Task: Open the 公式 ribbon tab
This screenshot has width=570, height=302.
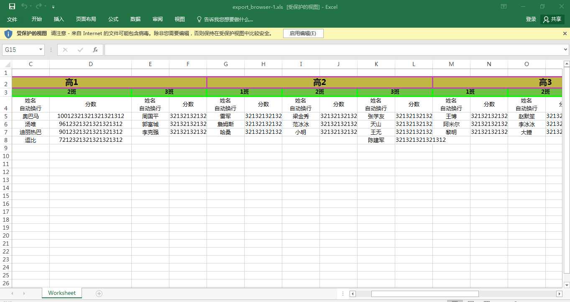Action: pos(113,19)
